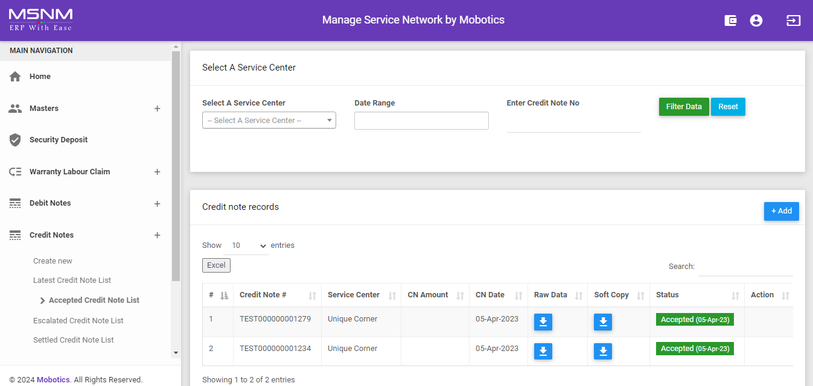Click the wallet icon in header
813x386 pixels.
pyautogui.click(x=730, y=21)
